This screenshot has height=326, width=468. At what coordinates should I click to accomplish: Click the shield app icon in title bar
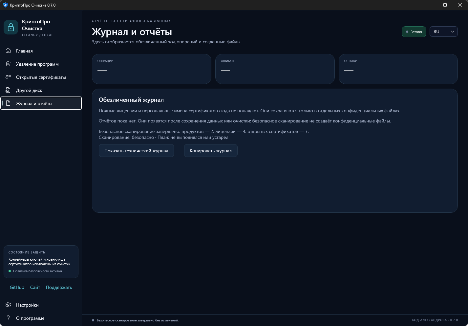tap(5, 5)
